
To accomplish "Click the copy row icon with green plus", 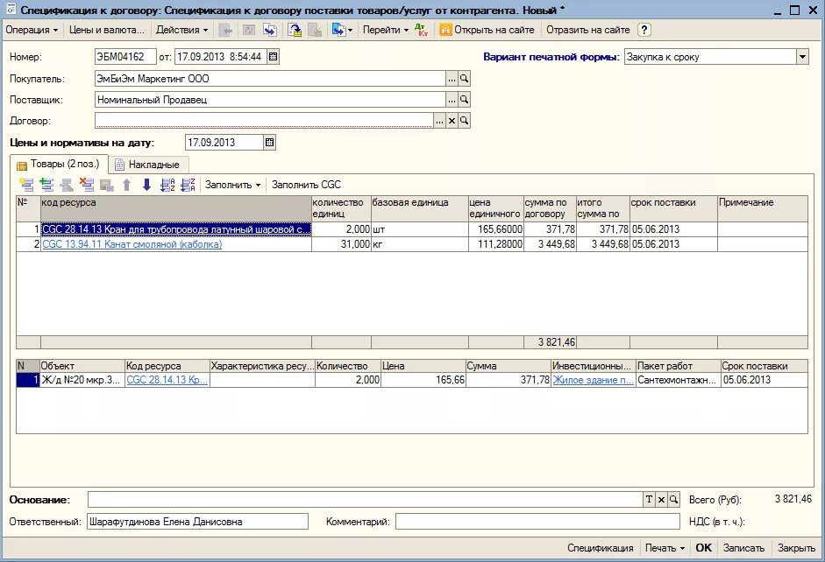I will [x=46, y=185].
